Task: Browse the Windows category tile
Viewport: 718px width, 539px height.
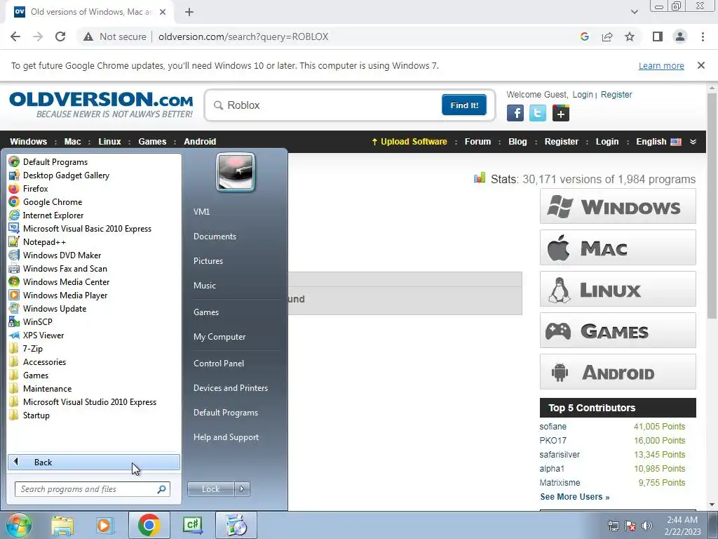Action: point(618,206)
